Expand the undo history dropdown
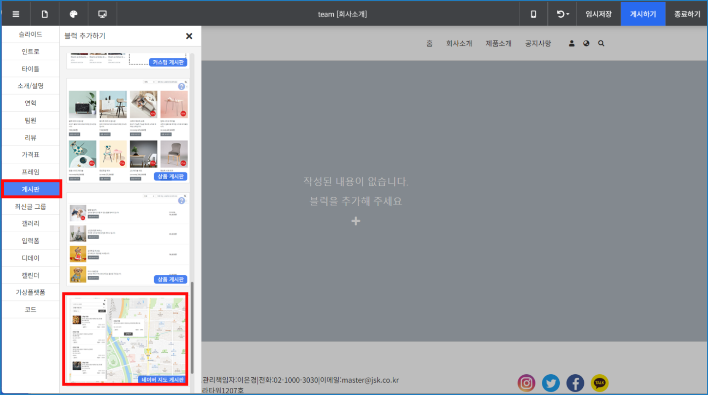Screen dimensions: 708x395 [563, 14]
